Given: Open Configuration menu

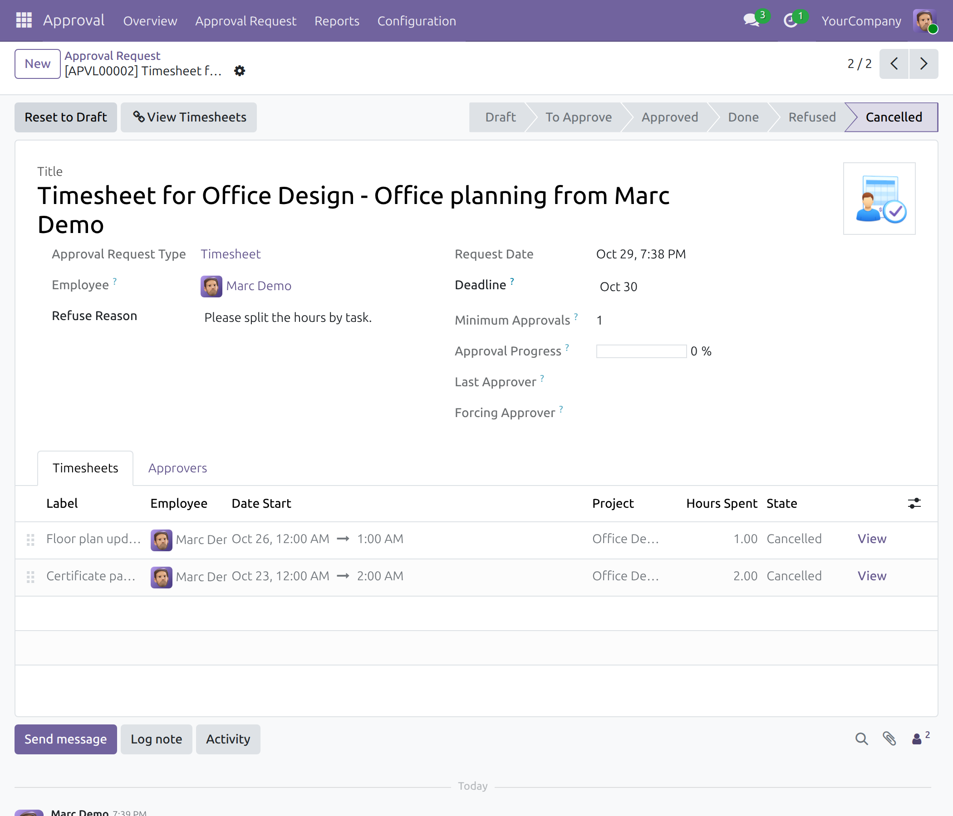Looking at the screenshot, I should pyautogui.click(x=417, y=21).
